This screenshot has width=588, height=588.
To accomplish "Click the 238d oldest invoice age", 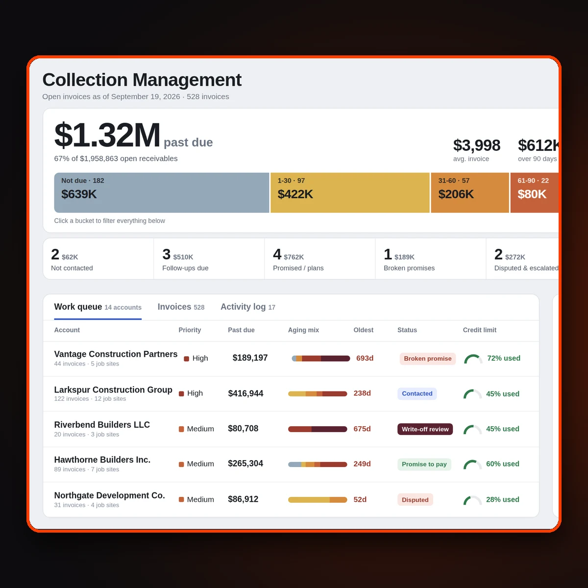I will (x=363, y=393).
